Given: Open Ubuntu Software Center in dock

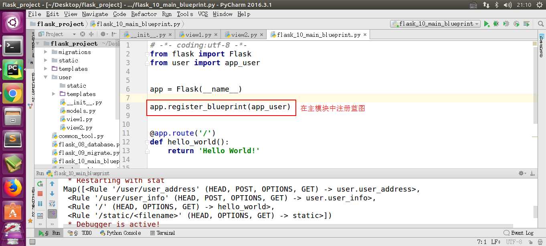Looking at the screenshot, I should click(13, 210).
